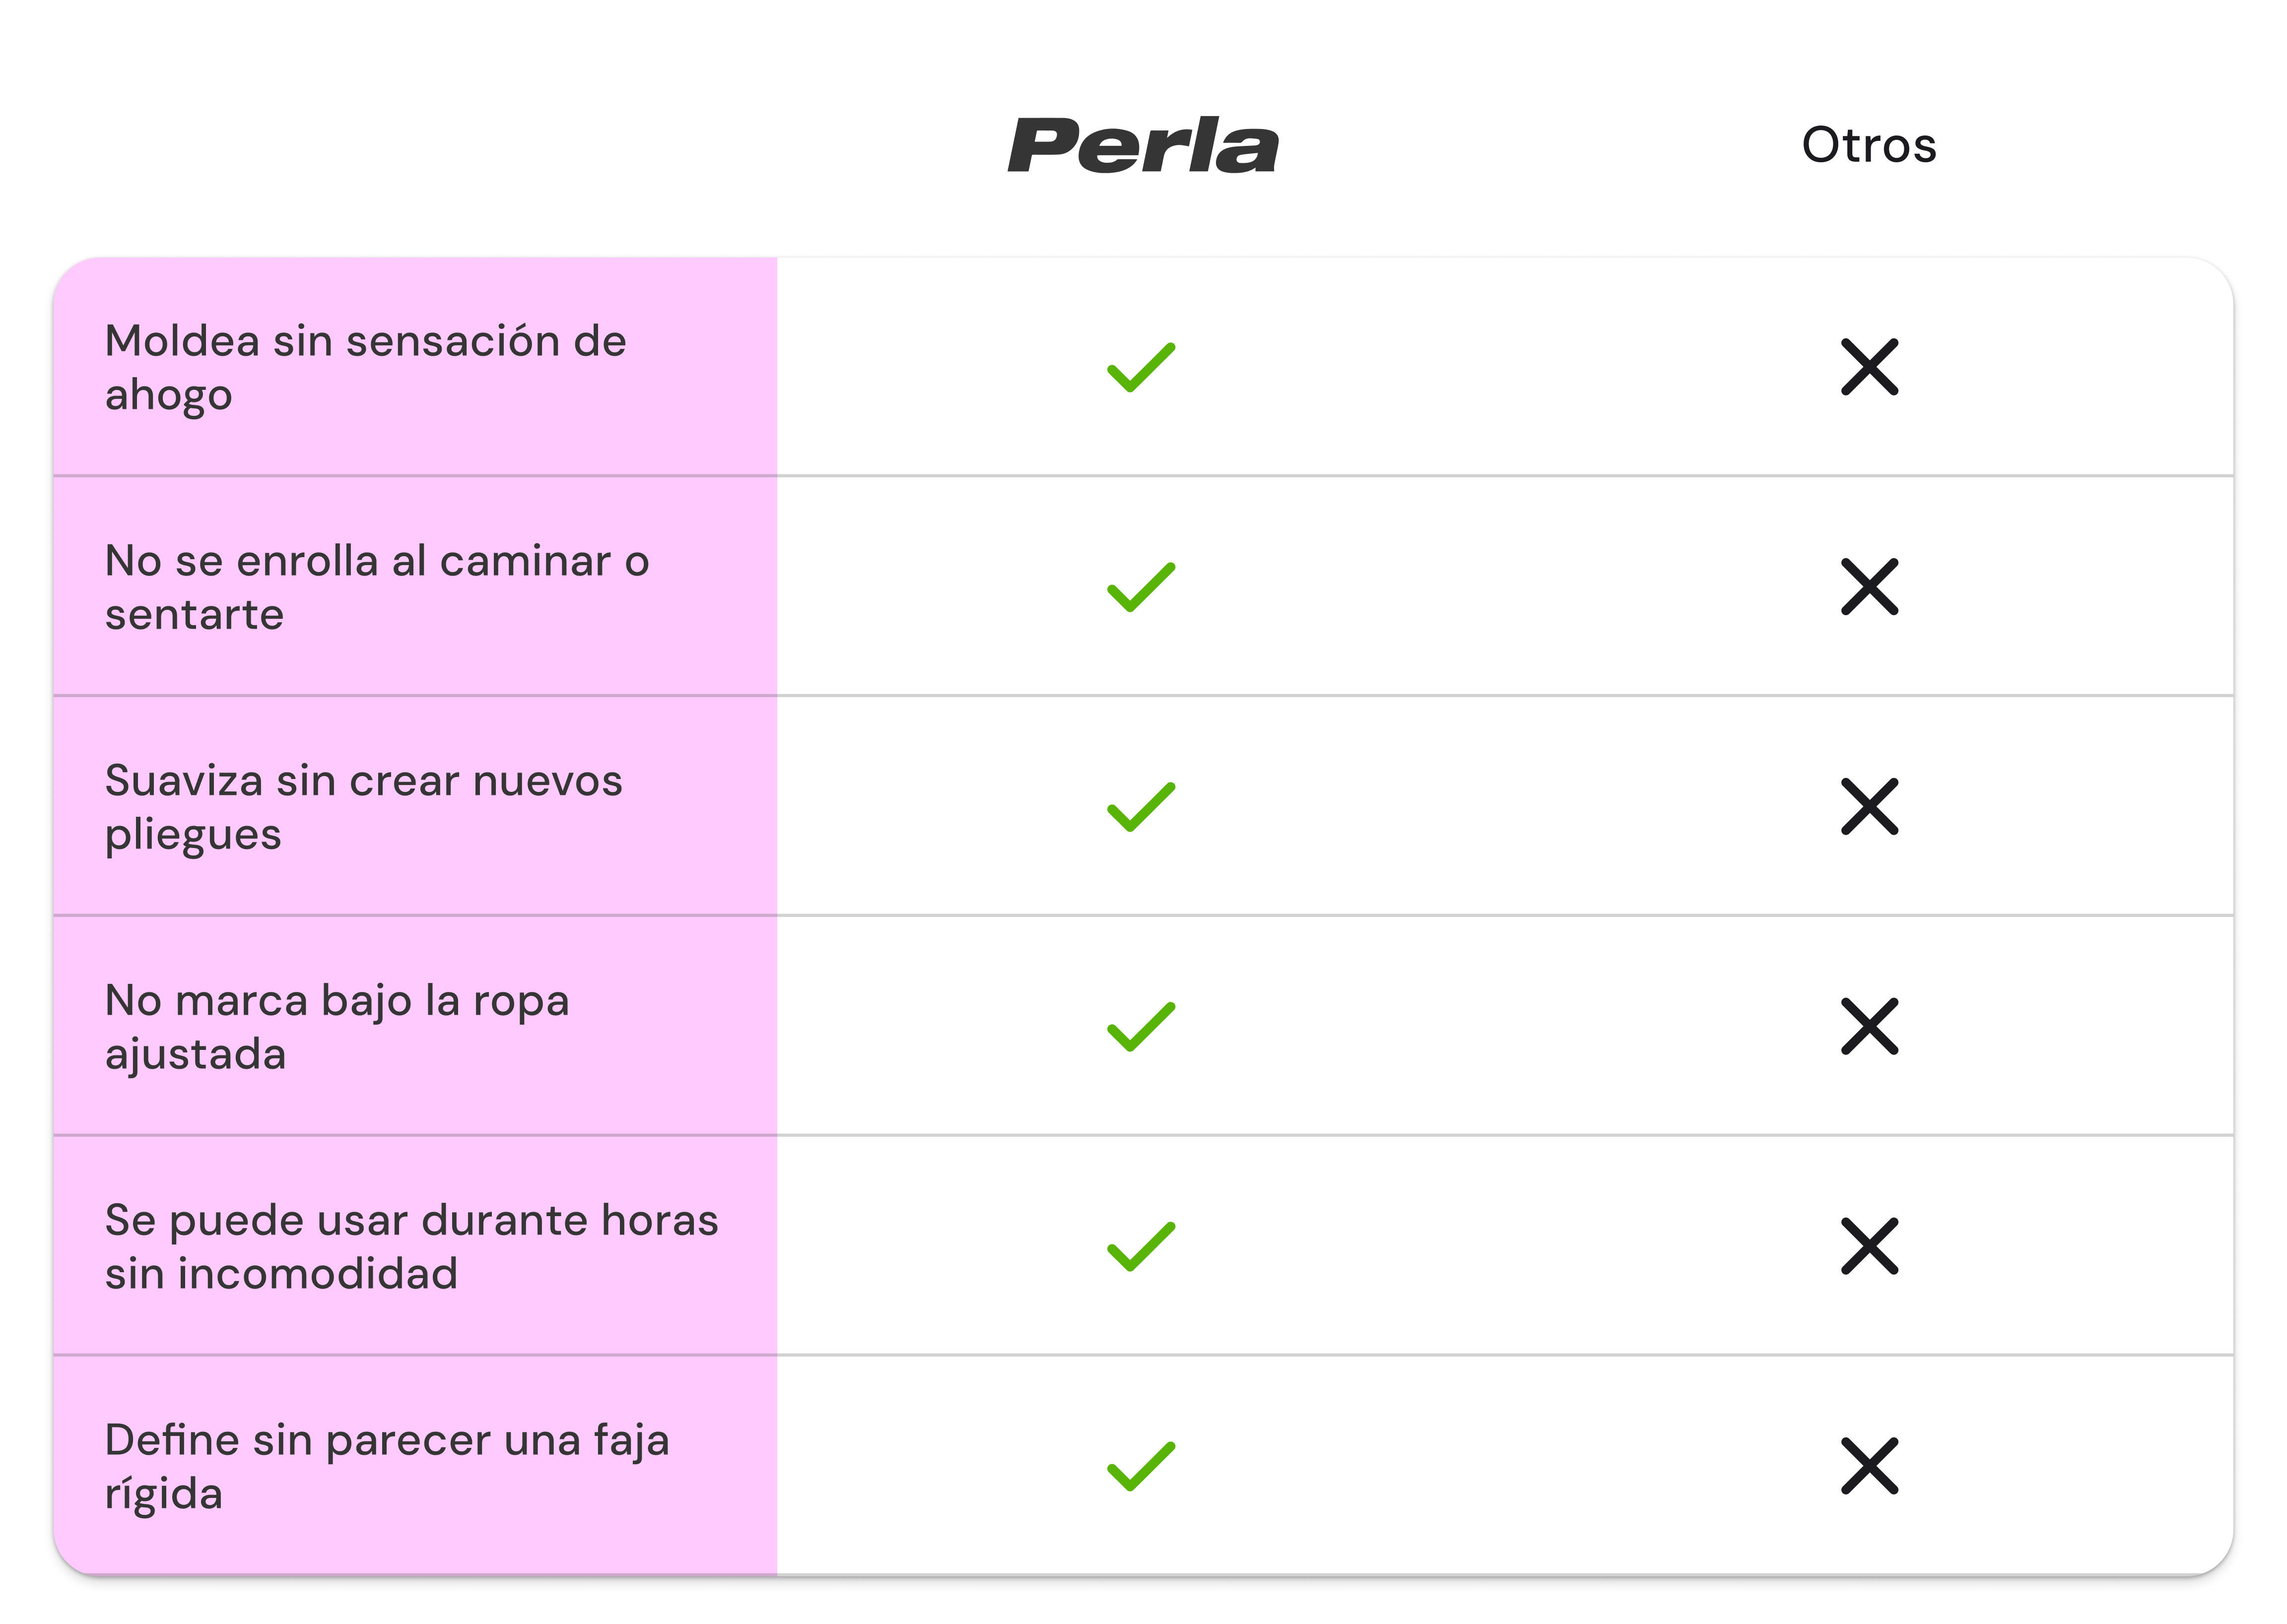Click X mark in No se enrolla row
Screen dimensions: 2287x1624
(1868, 587)
